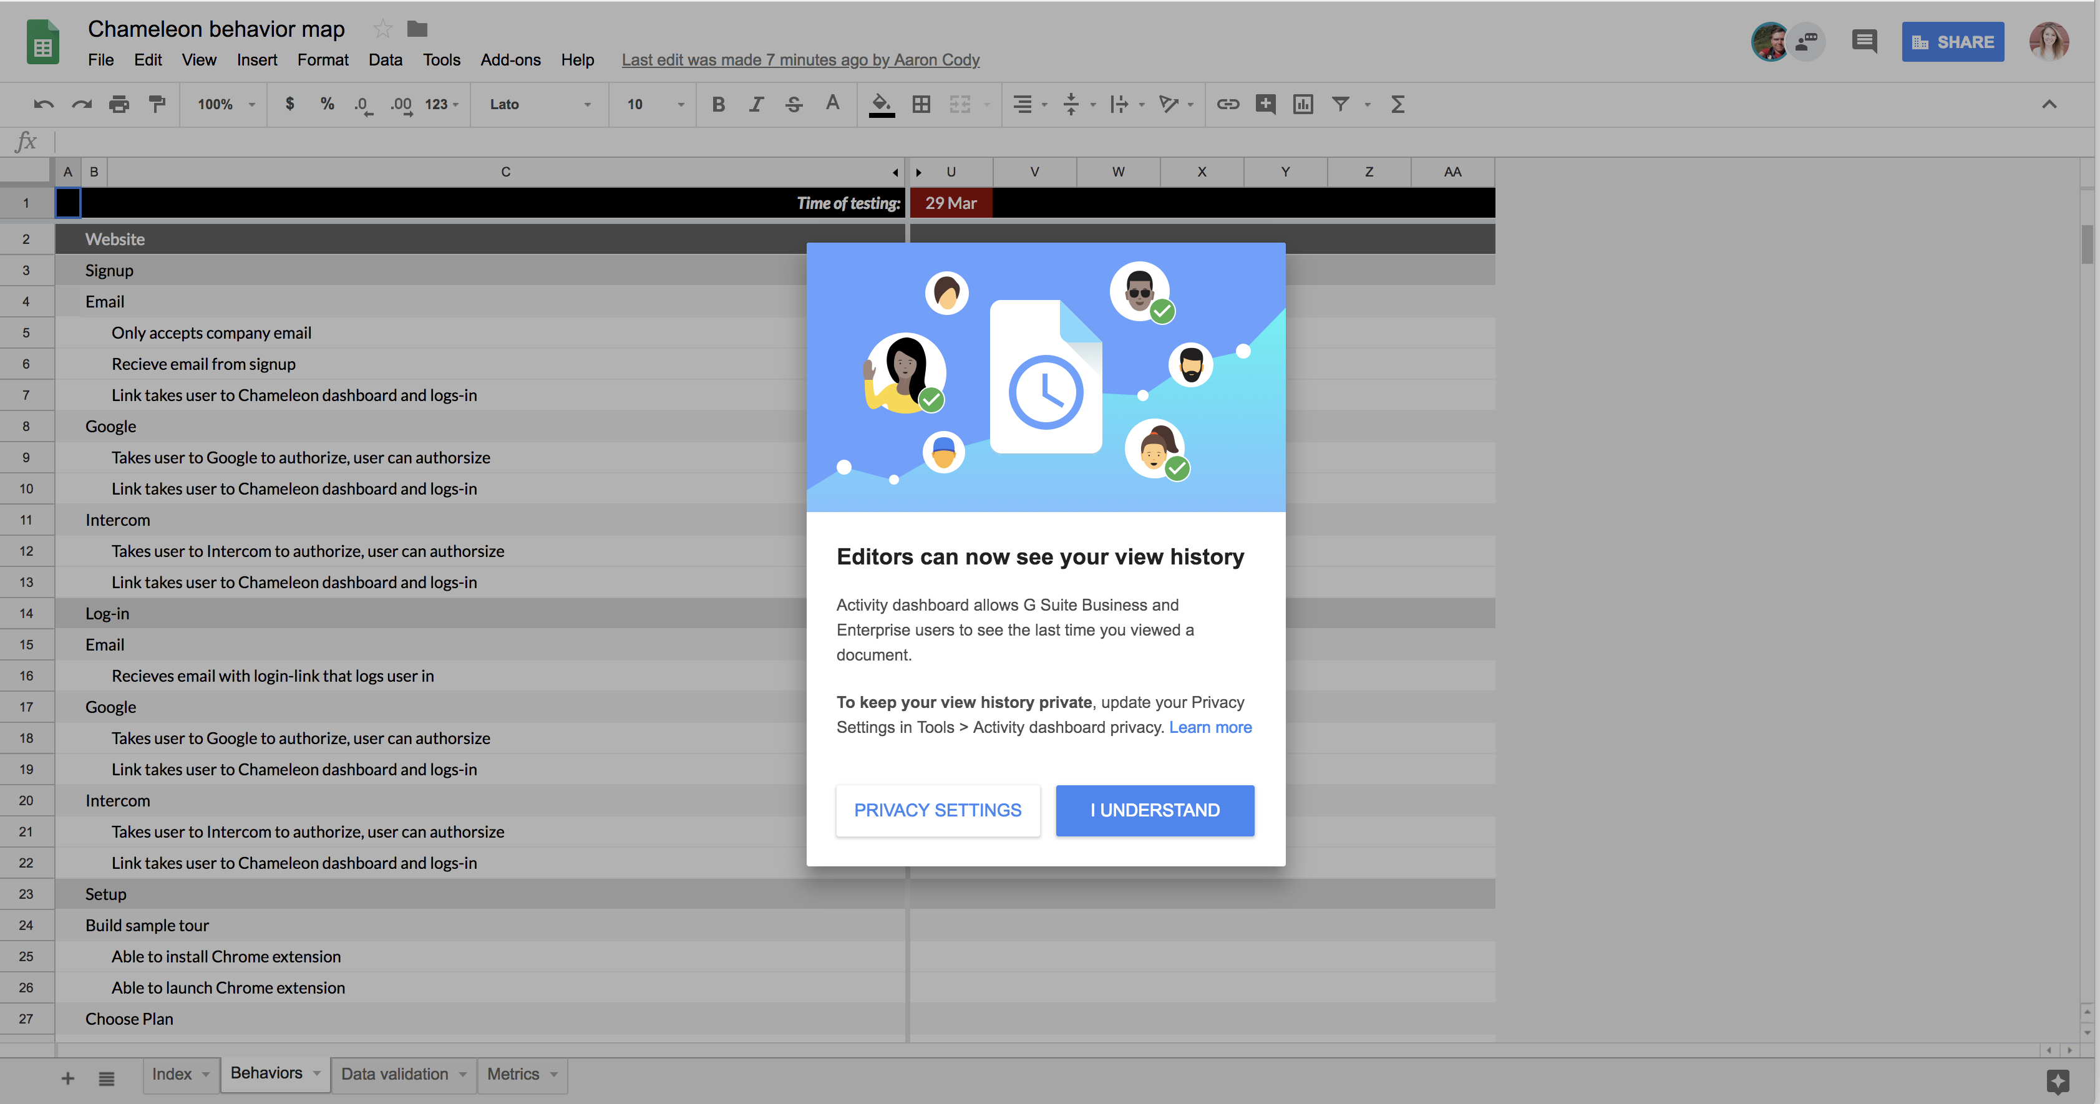Open the fill color picker
The image size is (2100, 1104).
tap(882, 104)
